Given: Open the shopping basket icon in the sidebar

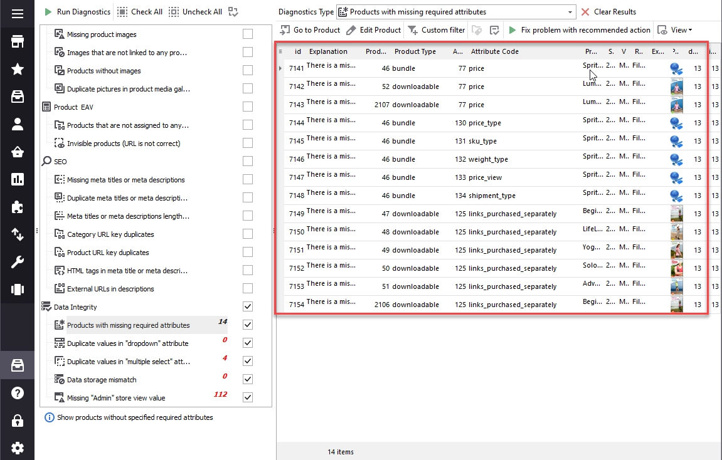Looking at the screenshot, I should (18, 152).
